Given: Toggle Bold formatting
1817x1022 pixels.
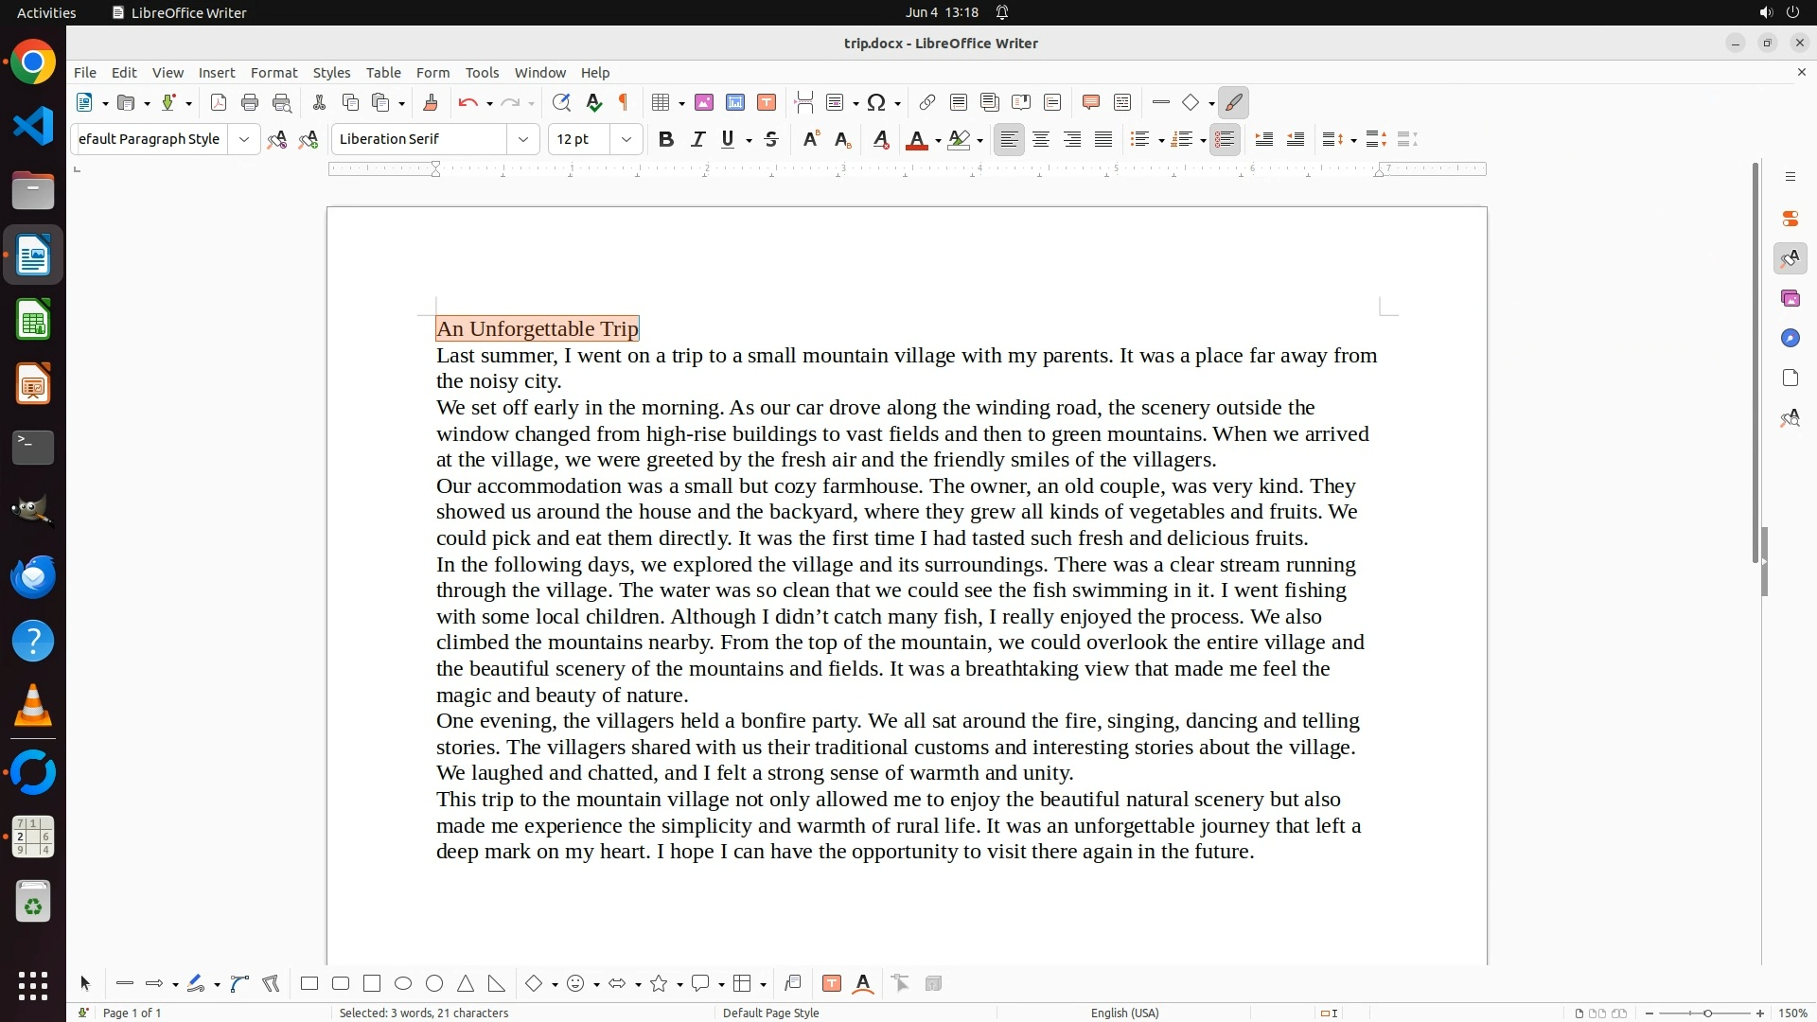Looking at the screenshot, I should [666, 139].
